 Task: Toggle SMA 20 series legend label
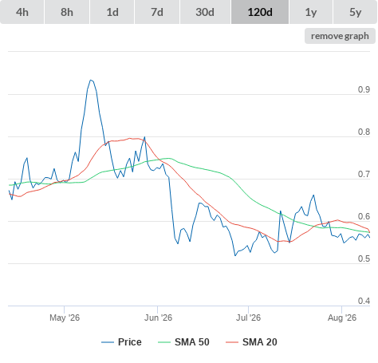260,342
